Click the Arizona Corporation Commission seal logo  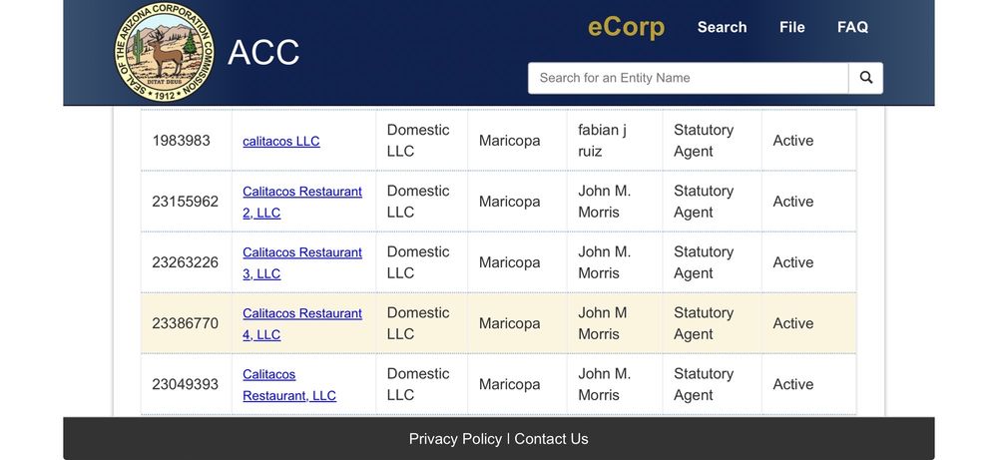click(x=164, y=52)
